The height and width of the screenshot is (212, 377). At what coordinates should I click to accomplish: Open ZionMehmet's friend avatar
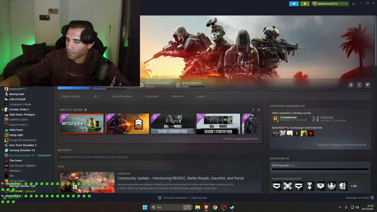275,119
